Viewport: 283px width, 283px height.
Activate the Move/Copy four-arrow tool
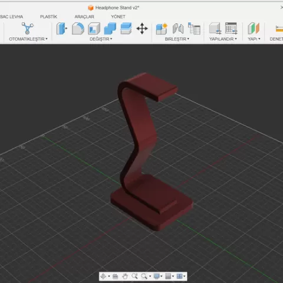(142, 29)
